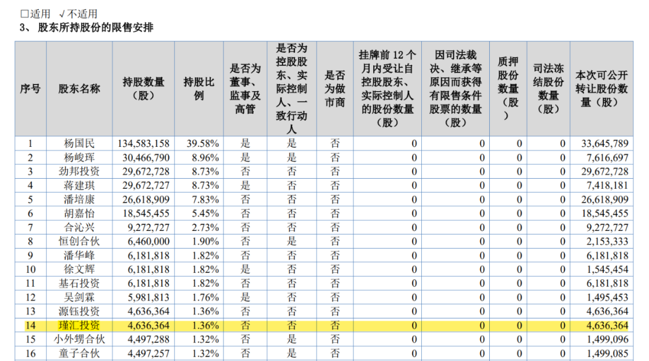Select the transferable amount 1,545,454
Viewport: 649px width, 361px height.
pyautogui.click(x=607, y=270)
